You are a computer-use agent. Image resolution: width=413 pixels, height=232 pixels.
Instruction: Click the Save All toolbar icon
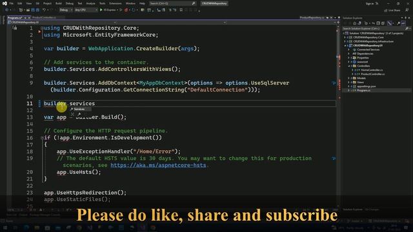37,10
